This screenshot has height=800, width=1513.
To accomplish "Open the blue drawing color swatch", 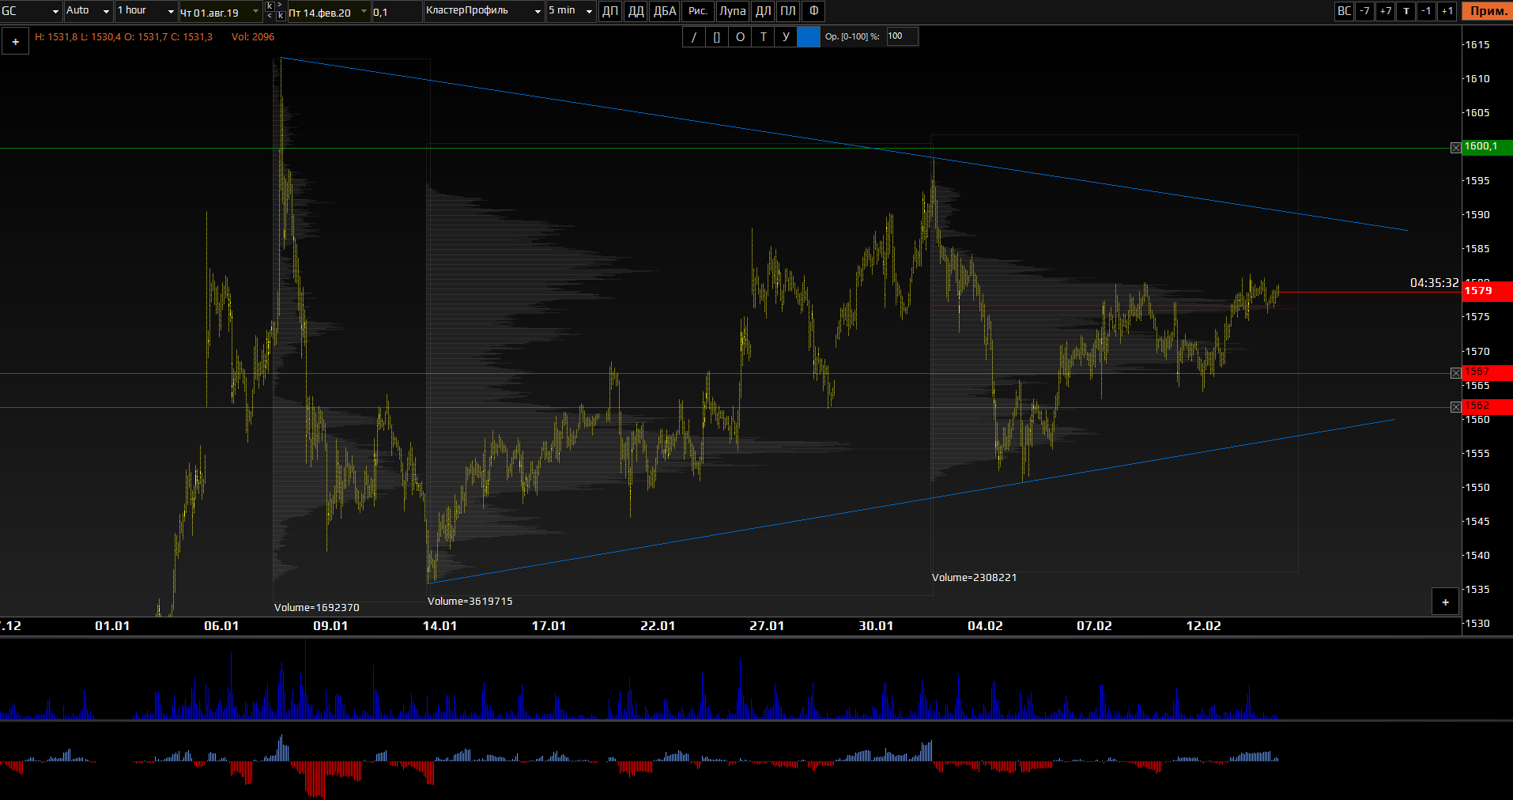I will pos(809,36).
